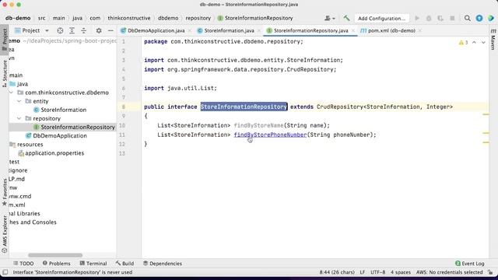Open Add Configuration dropdown
Screen dimensions: 498x280
point(381,18)
